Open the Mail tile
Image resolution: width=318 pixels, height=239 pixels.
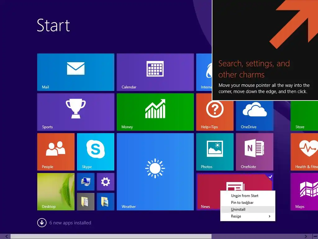(x=76, y=72)
